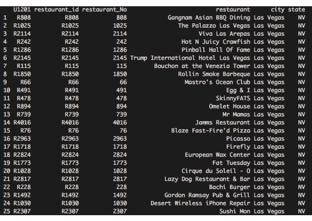Screen dimensions: 312x221
Task: Click the city column header
Action: [277, 10]
